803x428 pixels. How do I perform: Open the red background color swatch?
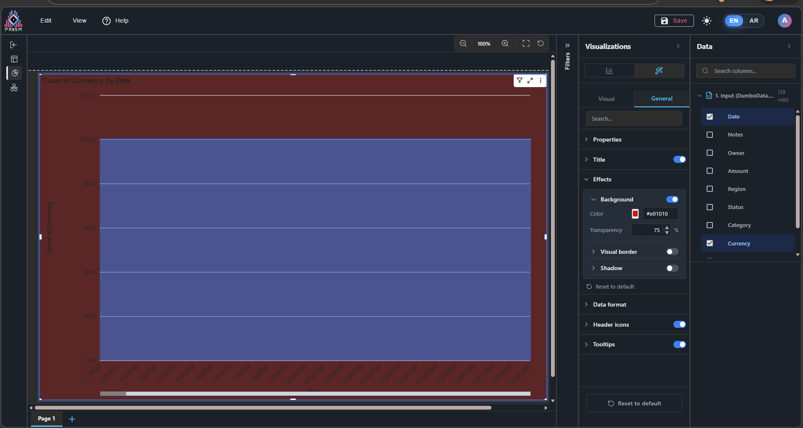[635, 214]
